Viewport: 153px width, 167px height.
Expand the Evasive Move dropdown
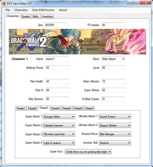point(115,134)
